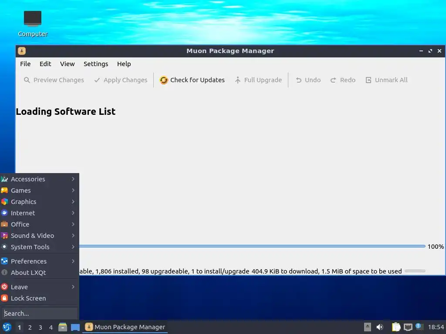
Task: Click the System Tools icon
Action: coord(4,247)
